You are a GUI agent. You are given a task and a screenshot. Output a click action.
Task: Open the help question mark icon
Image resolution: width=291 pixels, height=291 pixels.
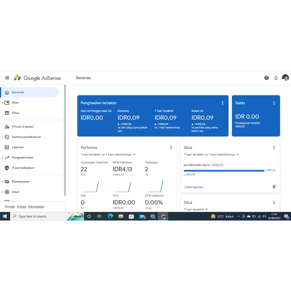click(x=267, y=78)
